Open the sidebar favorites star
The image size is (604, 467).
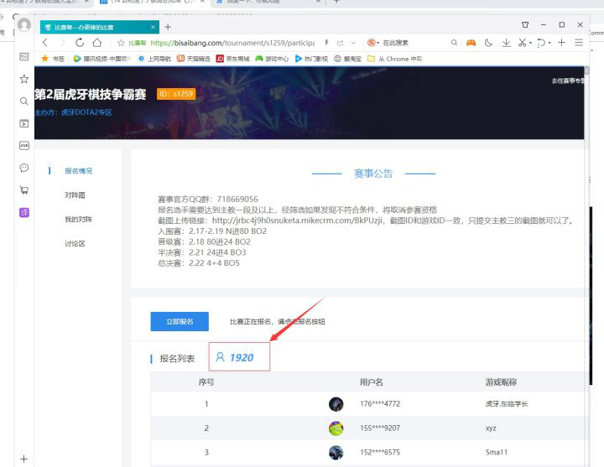click(23, 79)
